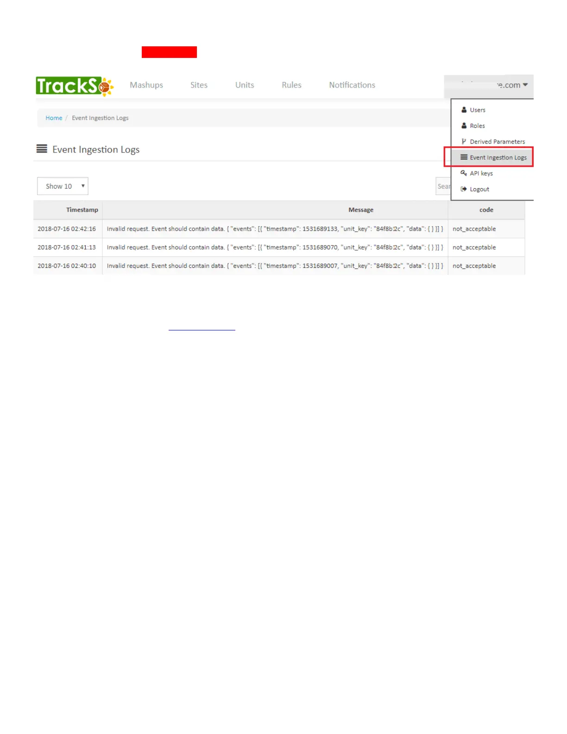Click the Event Ingestion Logs list icon in menu
This screenshot has width=567, height=734.
pyautogui.click(x=464, y=157)
